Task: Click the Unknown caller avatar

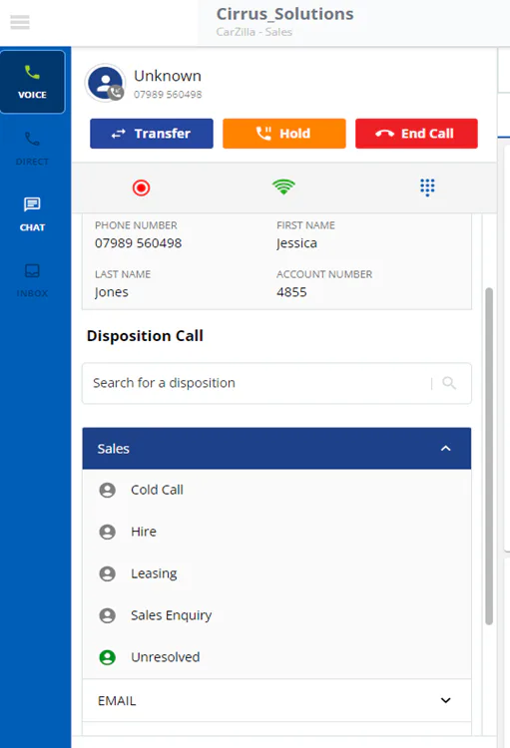Action: (106, 84)
